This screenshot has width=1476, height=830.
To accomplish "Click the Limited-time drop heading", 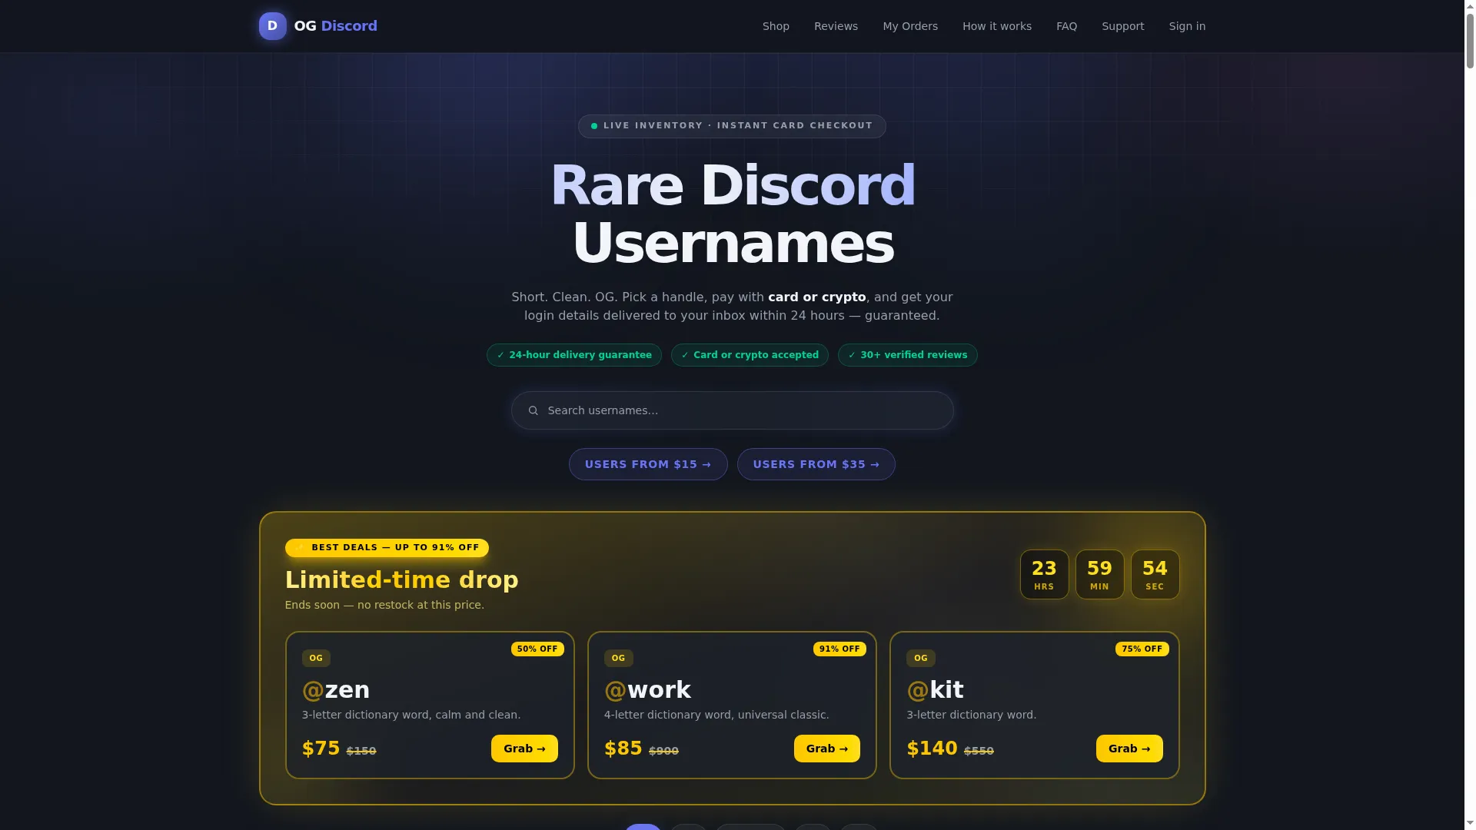I will [401, 580].
